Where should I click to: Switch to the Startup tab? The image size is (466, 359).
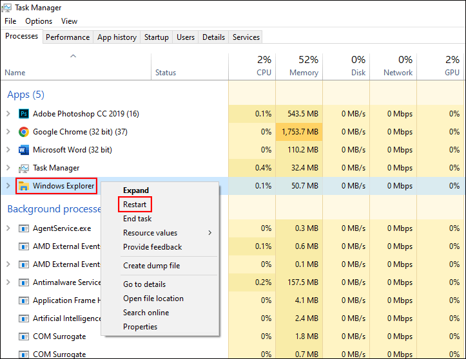[x=157, y=37]
